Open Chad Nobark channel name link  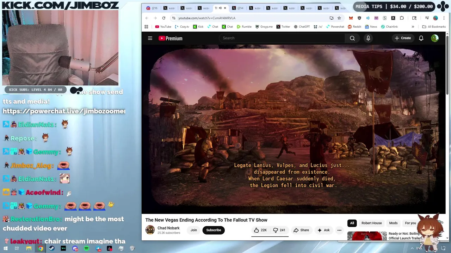(168, 228)
